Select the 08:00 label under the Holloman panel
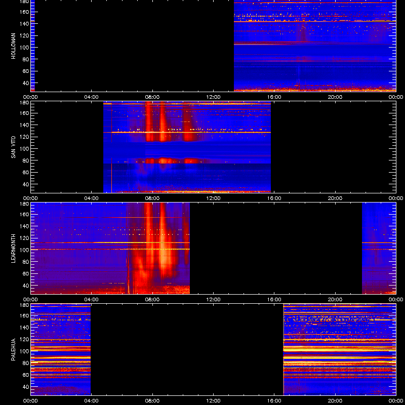Screen dimensions: 405x405 click(x=152, y=97)
